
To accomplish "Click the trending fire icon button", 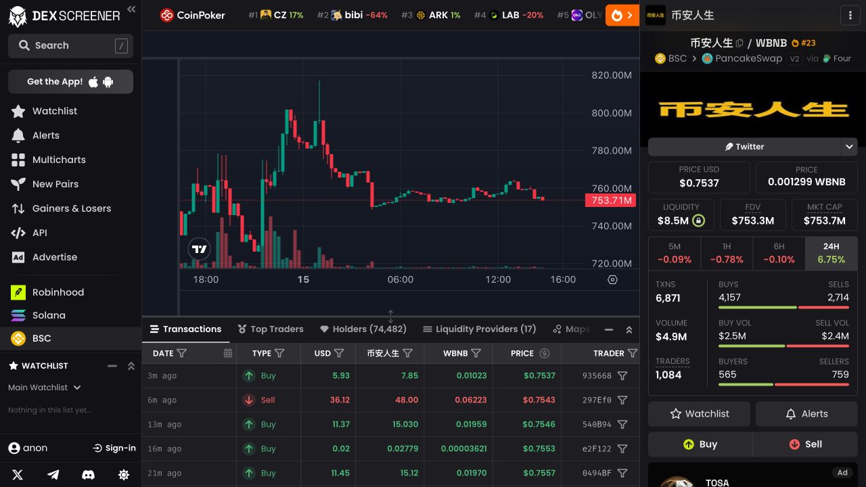I will click(622, 15).
